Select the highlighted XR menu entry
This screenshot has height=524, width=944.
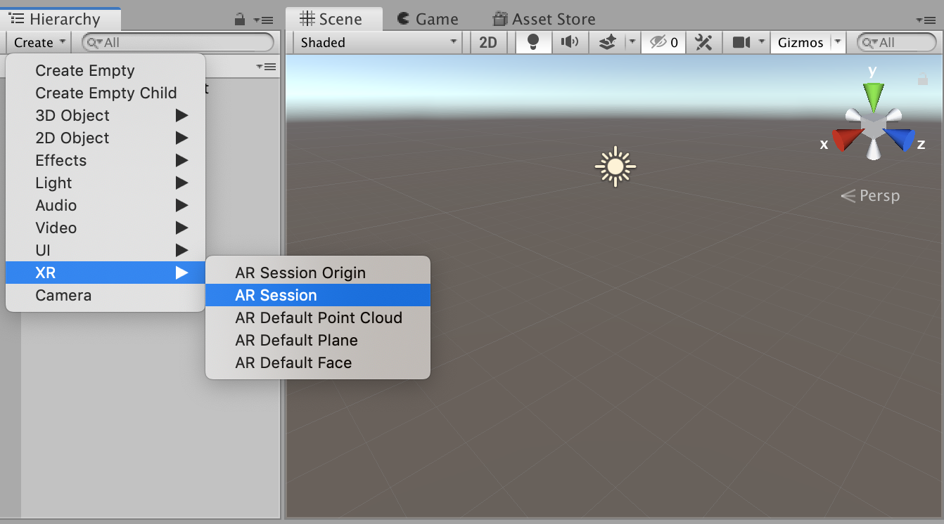click(106, 273)
